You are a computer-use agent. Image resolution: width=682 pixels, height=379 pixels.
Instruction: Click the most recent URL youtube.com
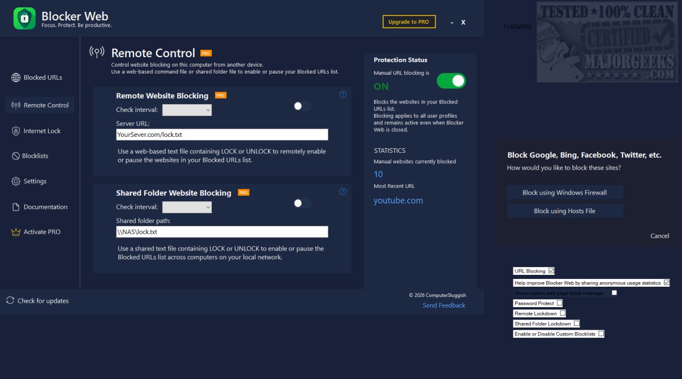(398, 201)
